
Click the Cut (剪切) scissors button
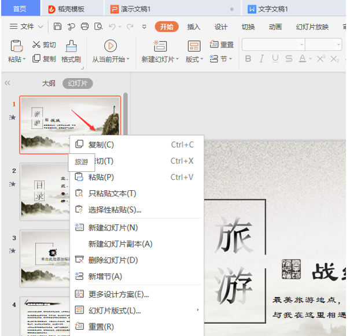[44, 45]
